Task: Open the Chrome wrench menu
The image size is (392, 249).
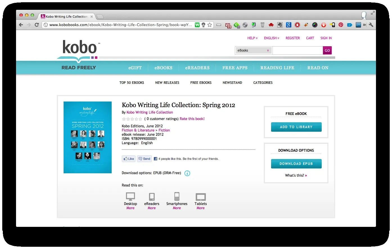Action: [371, 25]
